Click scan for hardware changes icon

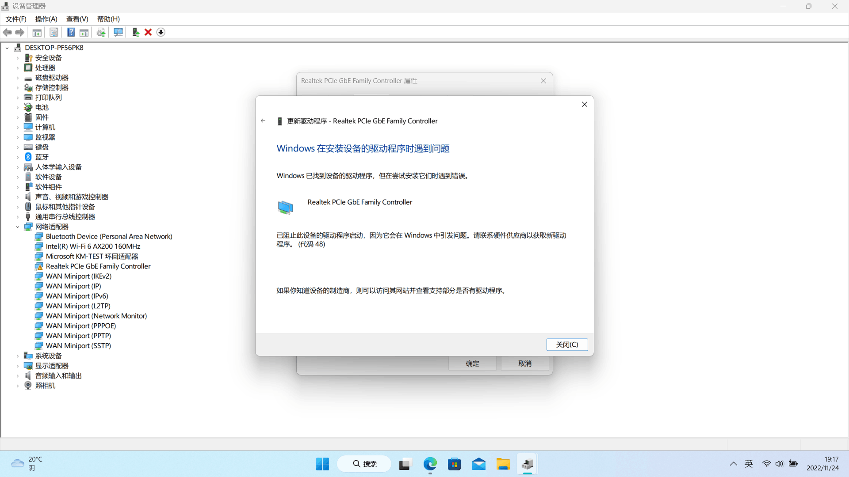point(118,32)
